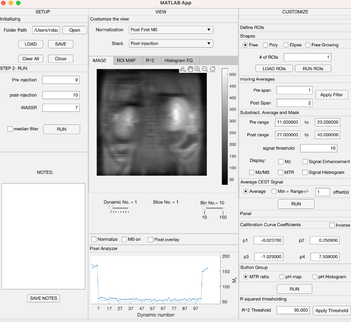Click the p4 coefficient field
Screen dimensions: 351x322
coord(325,257)
